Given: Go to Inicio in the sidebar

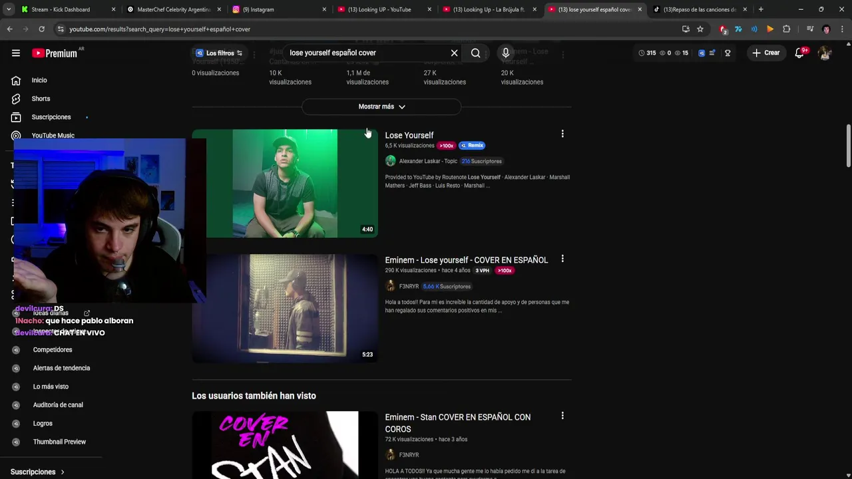Looking at the screenshot, I should point(39,80).
